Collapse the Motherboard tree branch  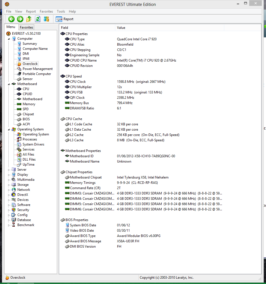[9, 84]
